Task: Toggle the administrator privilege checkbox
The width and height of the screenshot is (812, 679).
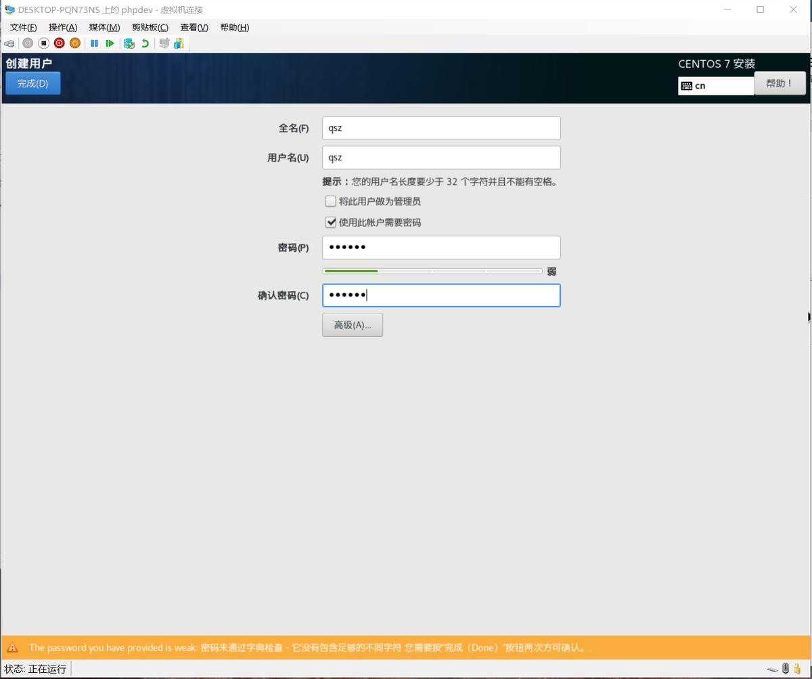Action: [x=330, y=201]
